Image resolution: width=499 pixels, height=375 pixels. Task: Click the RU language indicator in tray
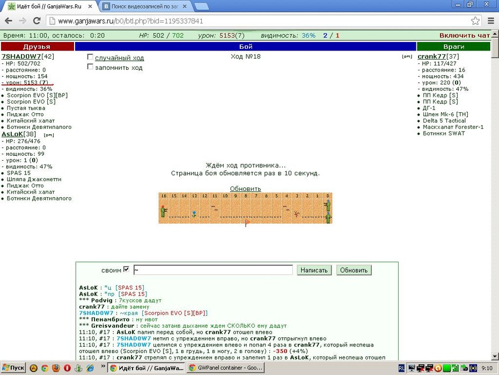[x=401, y=369]
